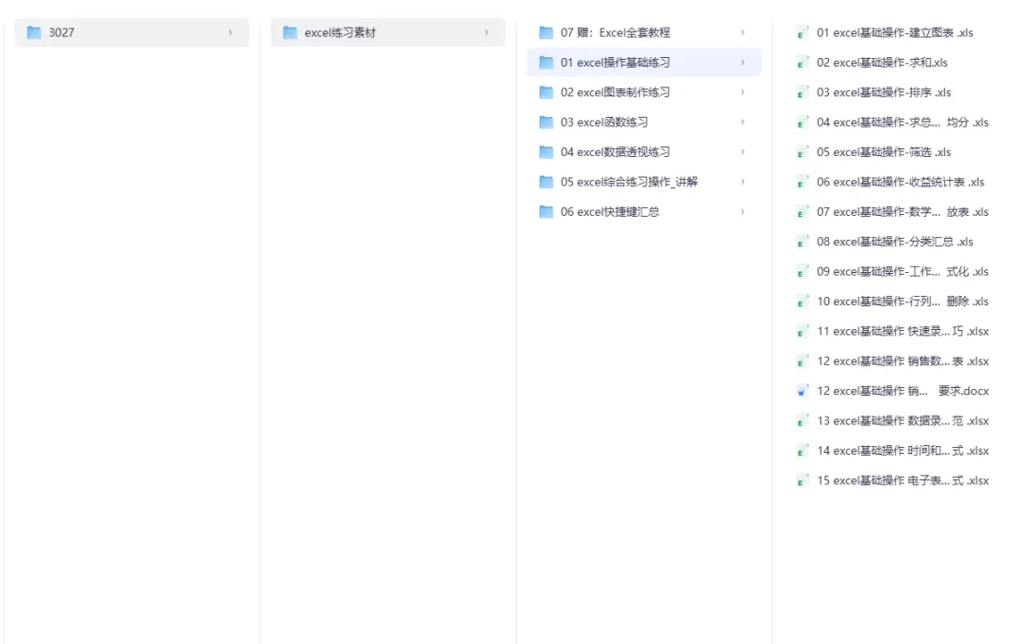
Task: Open folder label 04 excel数据透视练习
Action: click(616, 152)
